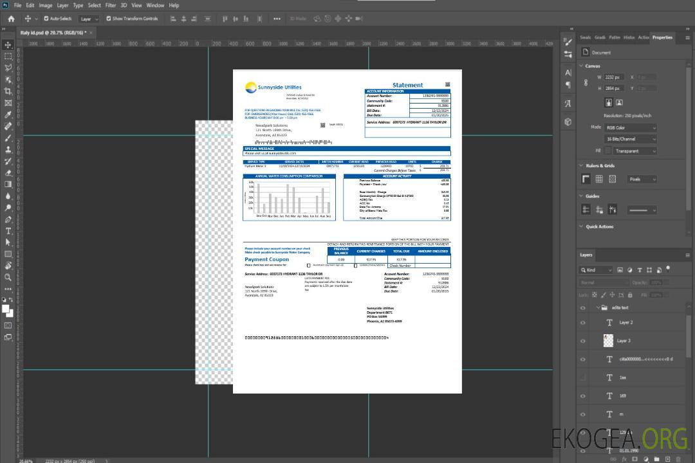This screenshot has height=463, width=695.
Task: Add a layer mask button
Action: point(635,459)
